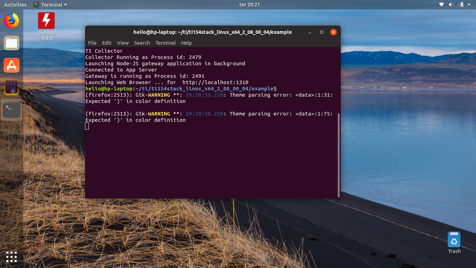Open the Activities overview
The width and height of the screenshot is (476, 268).
point(15,5)
